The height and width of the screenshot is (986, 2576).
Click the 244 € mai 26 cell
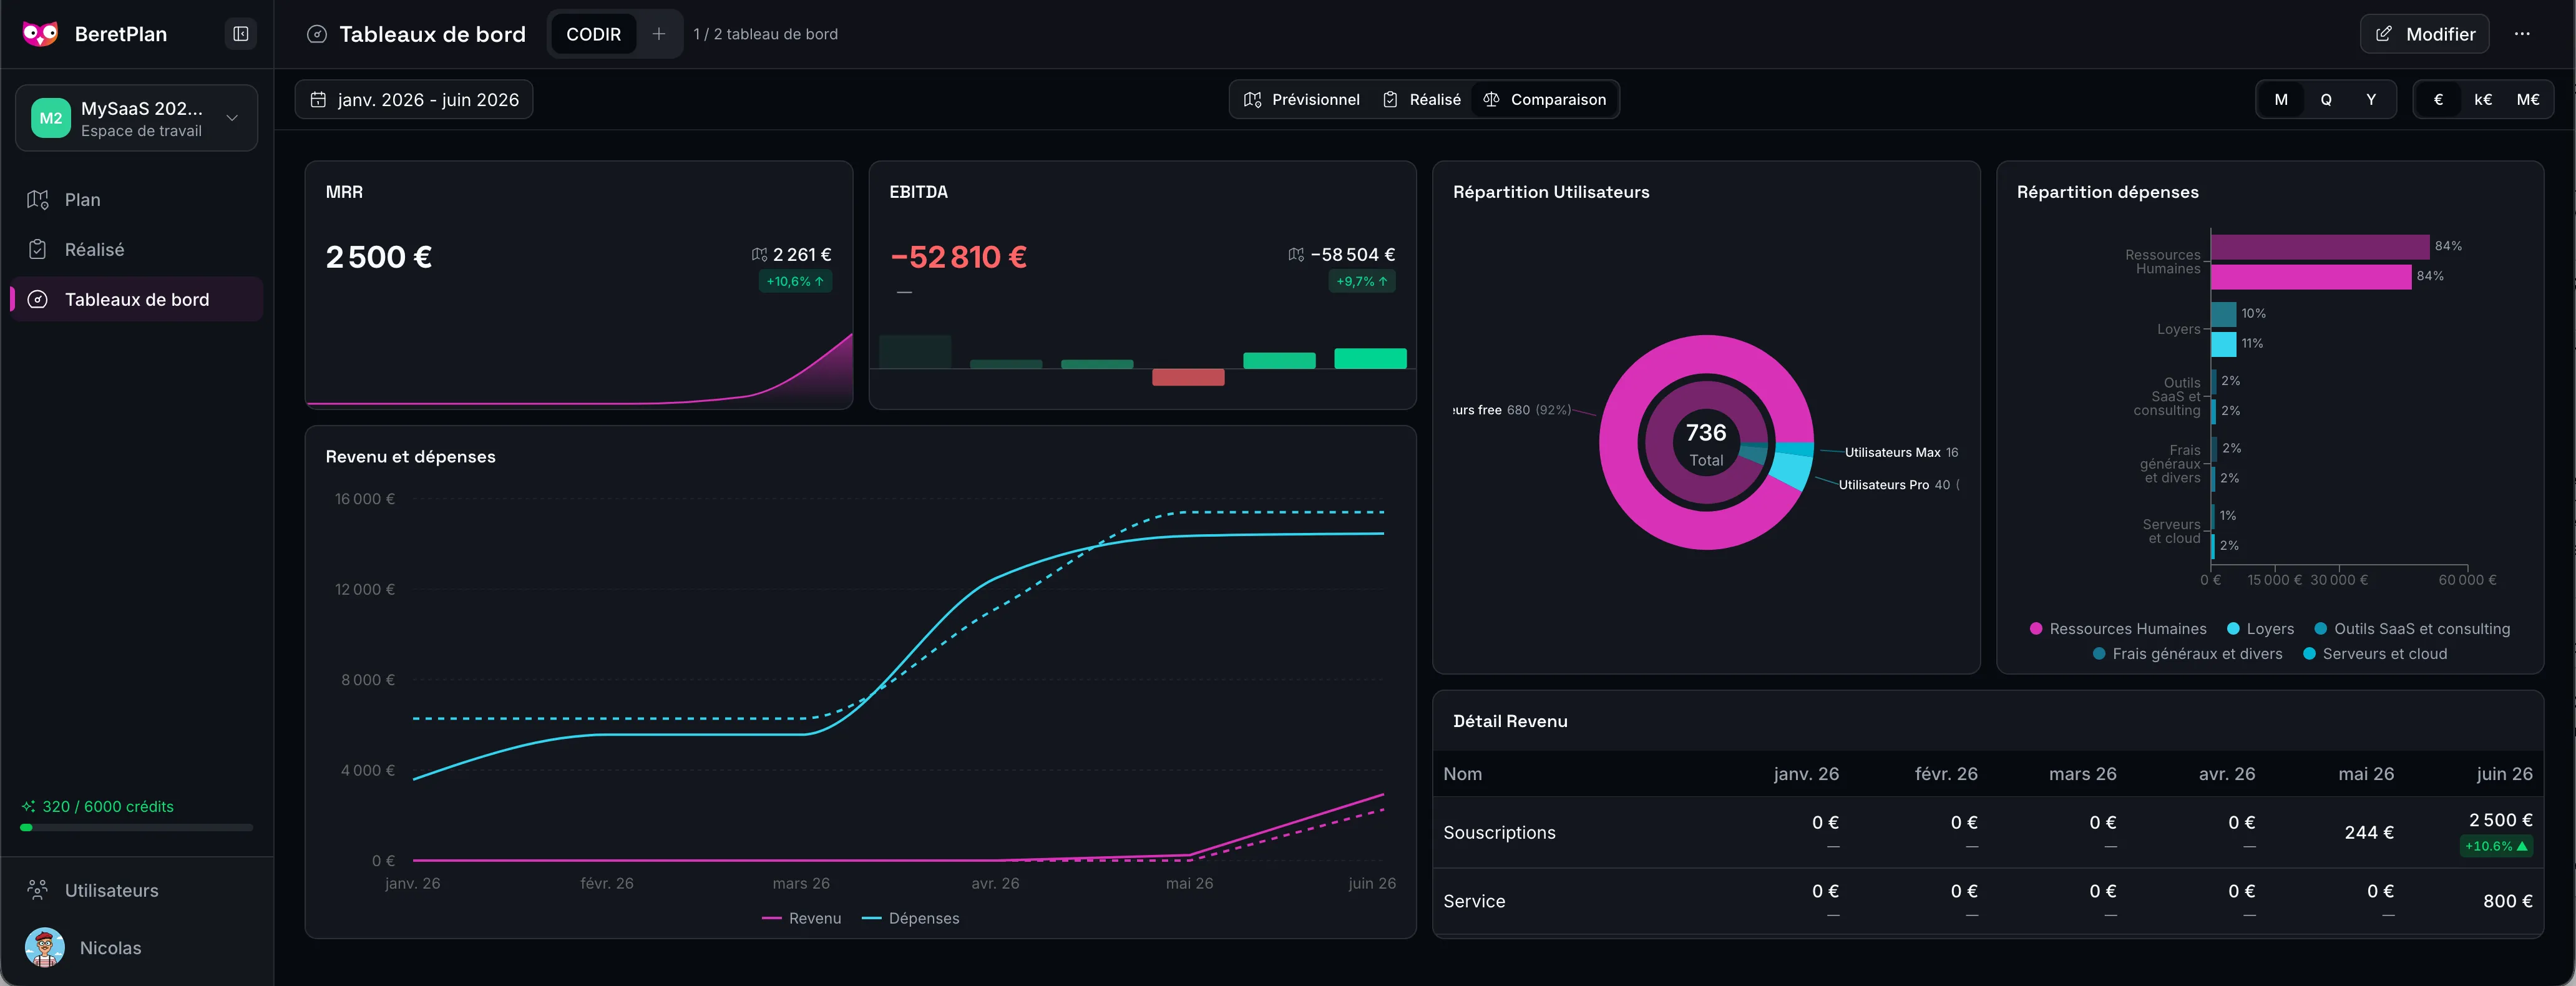pos(2369,833)
